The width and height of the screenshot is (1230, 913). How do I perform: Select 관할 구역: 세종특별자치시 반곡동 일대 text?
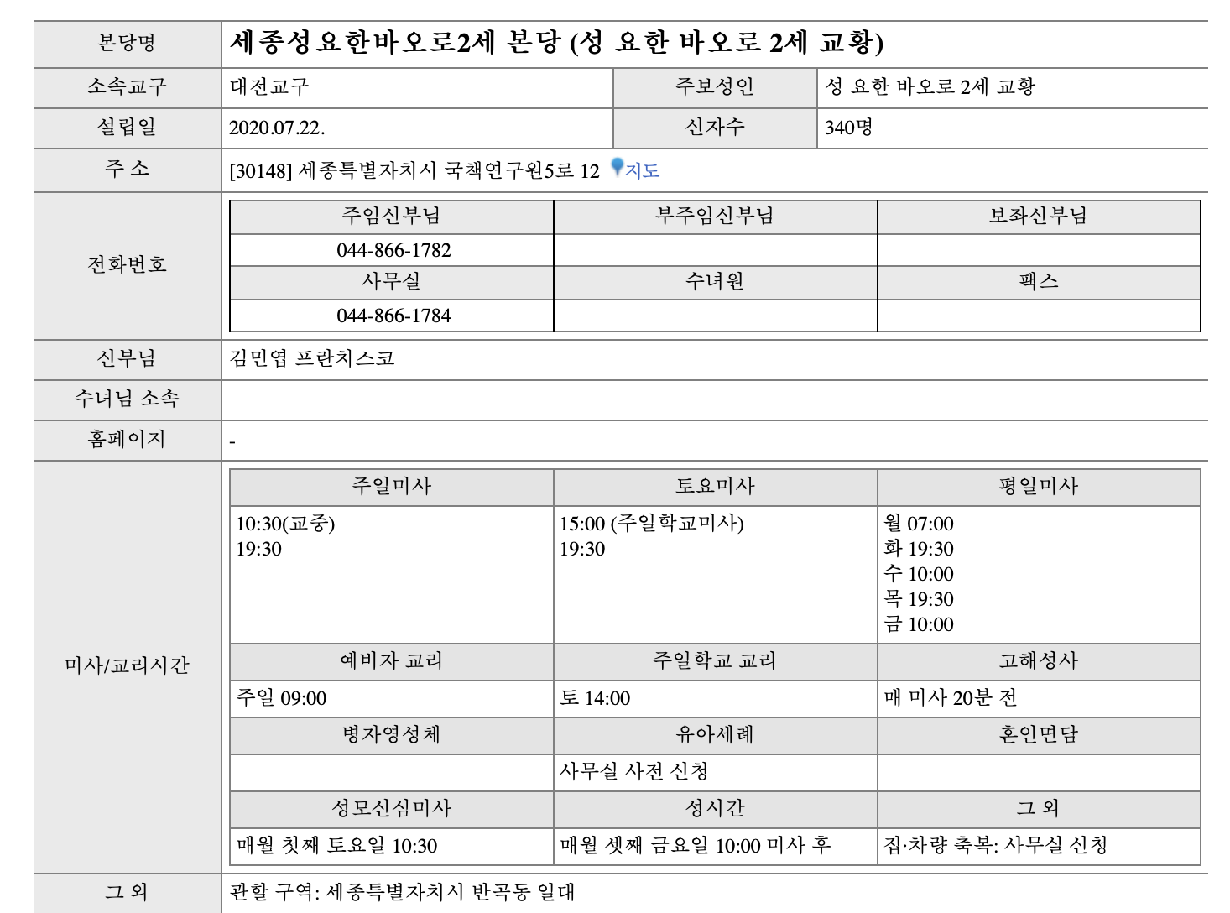[402, 892]
